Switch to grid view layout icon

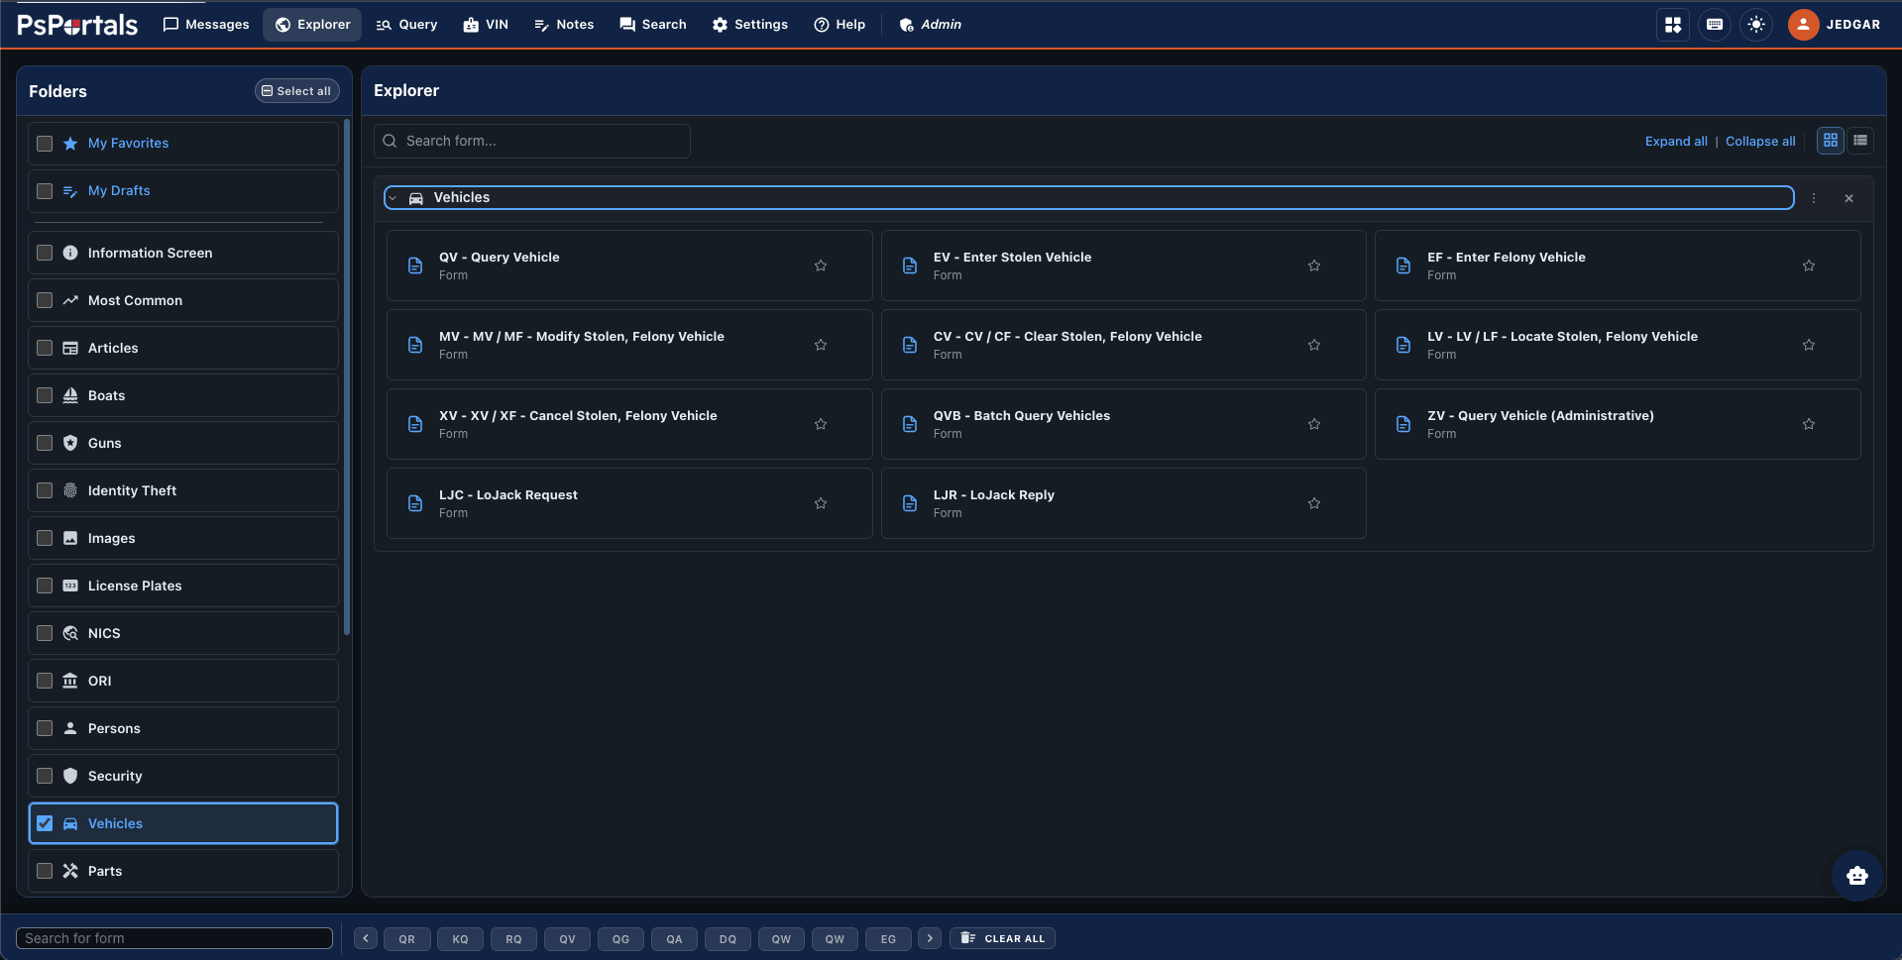(x=1831, y=141)
